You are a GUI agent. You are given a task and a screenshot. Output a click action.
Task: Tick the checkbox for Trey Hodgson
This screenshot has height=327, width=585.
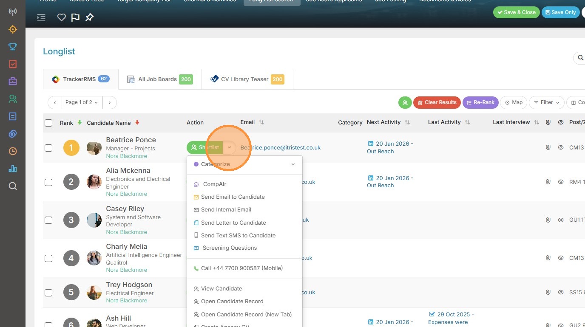point(48,293)
